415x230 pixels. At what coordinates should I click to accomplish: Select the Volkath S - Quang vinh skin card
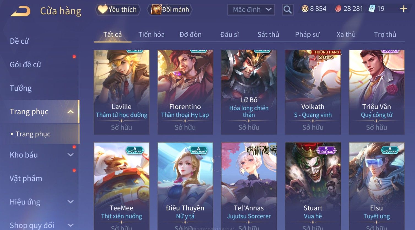click(313, 92)
